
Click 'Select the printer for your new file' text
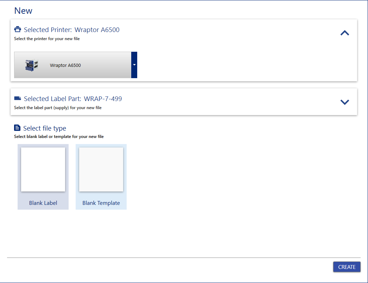[x=47, y=39]
